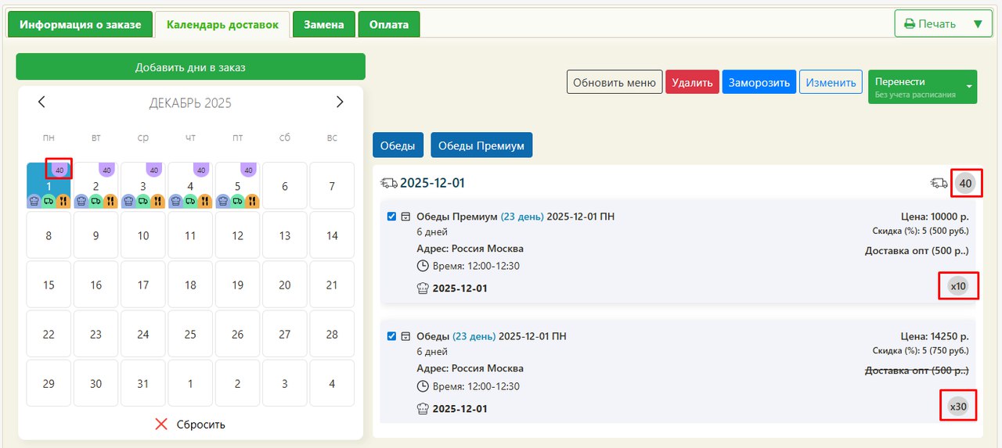The width and height of the screenshot is (1002, 448).
Task: Click the calendar icon beside Обеды Премиум entry
Action: [405, 217]
